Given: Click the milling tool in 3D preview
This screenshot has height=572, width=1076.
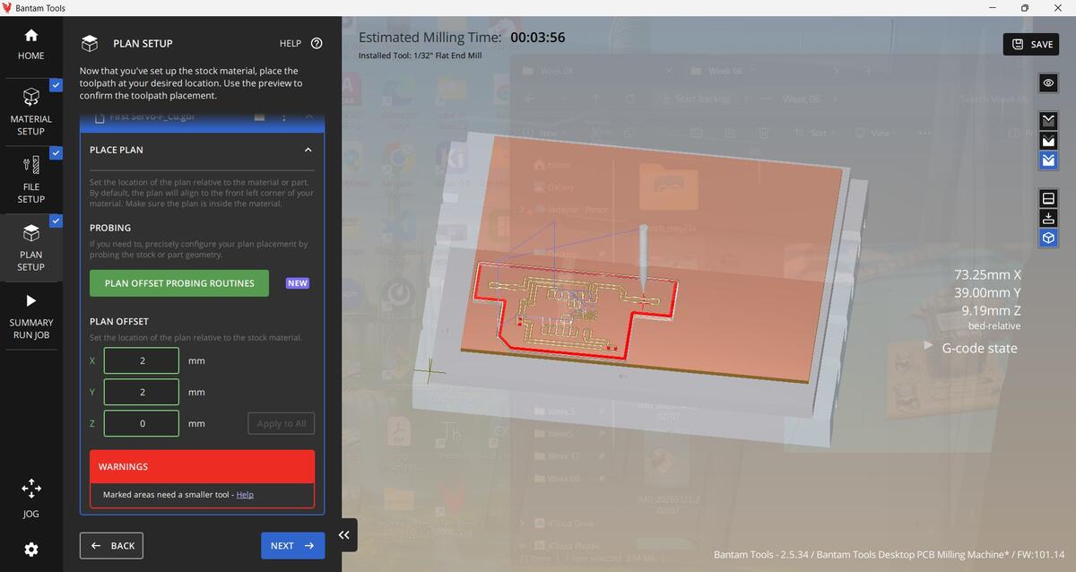Looking at the screenshot, I should pyautogui.click(x=644, y=260).
